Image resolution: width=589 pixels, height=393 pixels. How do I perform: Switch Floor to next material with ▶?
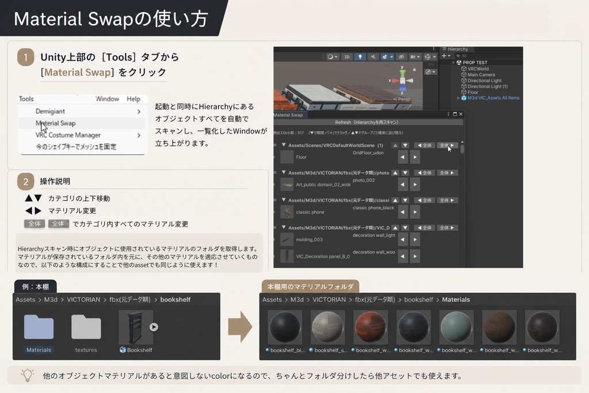pos(415,157)
